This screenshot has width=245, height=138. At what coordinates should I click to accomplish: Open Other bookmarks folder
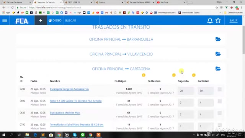233,13
